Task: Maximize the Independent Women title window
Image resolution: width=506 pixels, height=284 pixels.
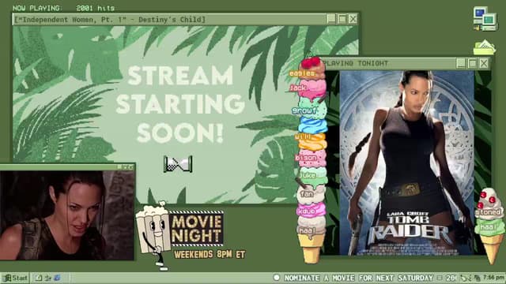Action: click(342, 19)
